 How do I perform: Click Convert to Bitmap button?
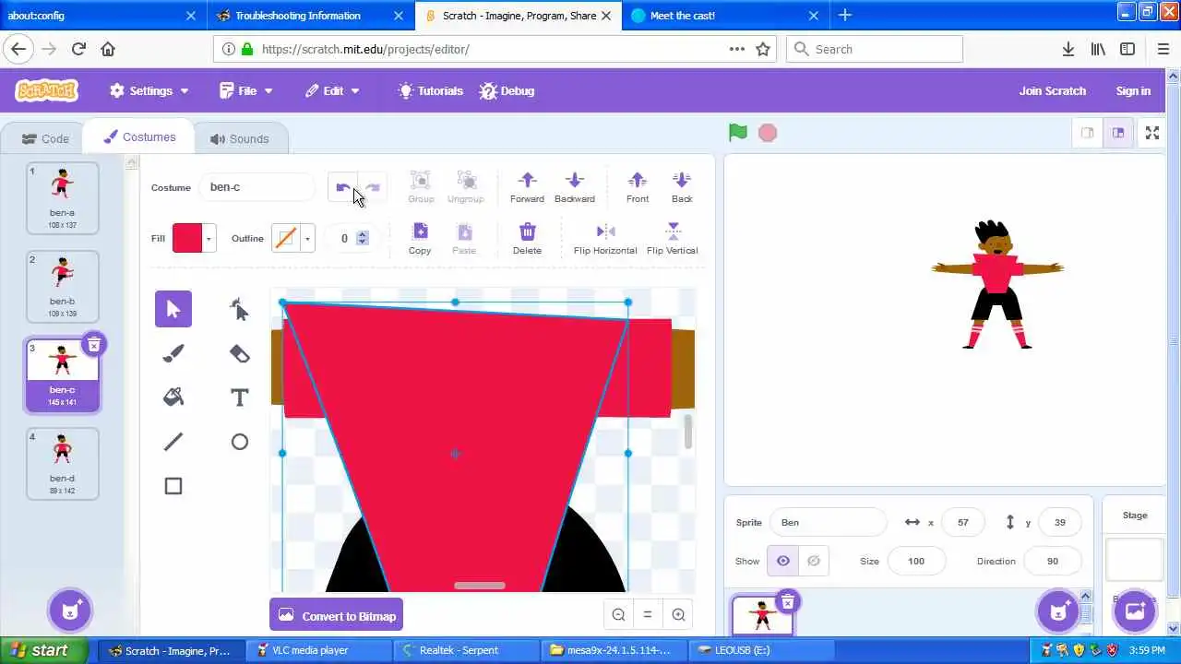(x=337, y=616)
